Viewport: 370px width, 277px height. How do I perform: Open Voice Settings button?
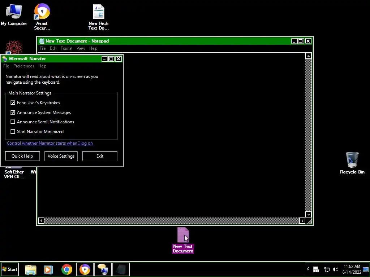point(61,156)
